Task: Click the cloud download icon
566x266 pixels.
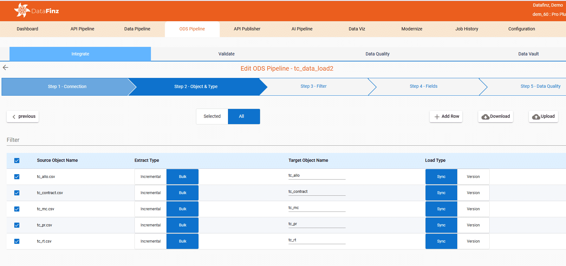Action: [485, 117]
